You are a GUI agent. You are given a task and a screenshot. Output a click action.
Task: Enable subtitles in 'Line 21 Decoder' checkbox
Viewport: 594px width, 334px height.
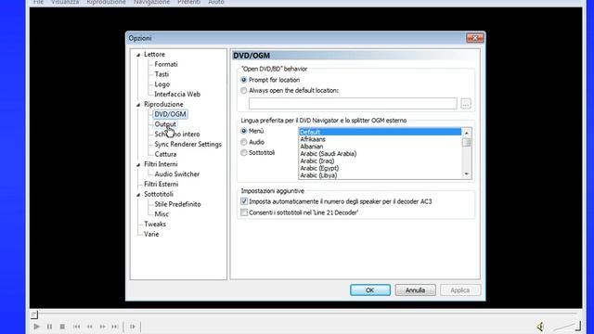(x=244, y=212)
